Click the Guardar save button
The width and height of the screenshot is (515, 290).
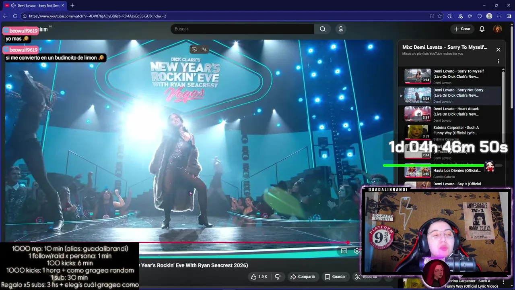tap(335, 277)
